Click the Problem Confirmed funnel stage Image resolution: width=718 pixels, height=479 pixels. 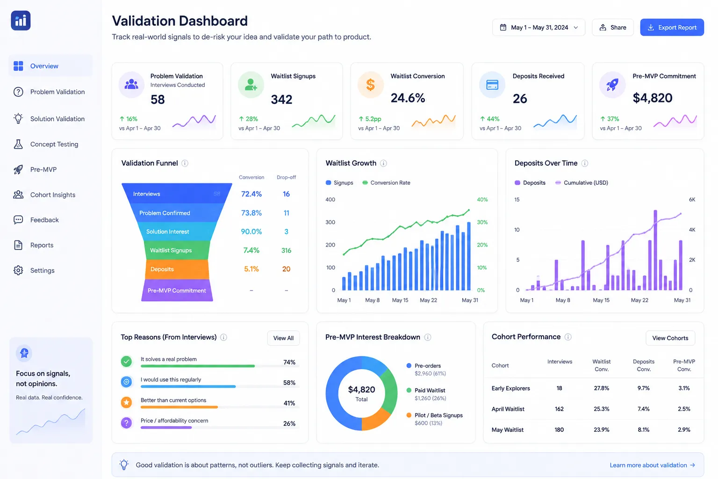tap(177, 213)
